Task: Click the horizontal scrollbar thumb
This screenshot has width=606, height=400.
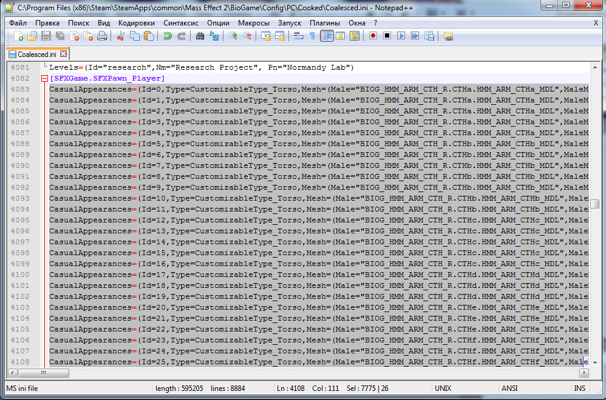Action: 44,373
